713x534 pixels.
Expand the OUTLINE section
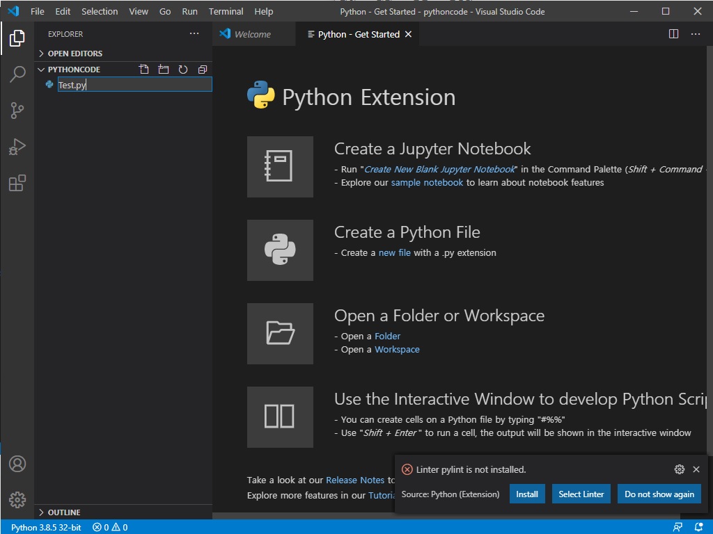(x=60, y=512)
